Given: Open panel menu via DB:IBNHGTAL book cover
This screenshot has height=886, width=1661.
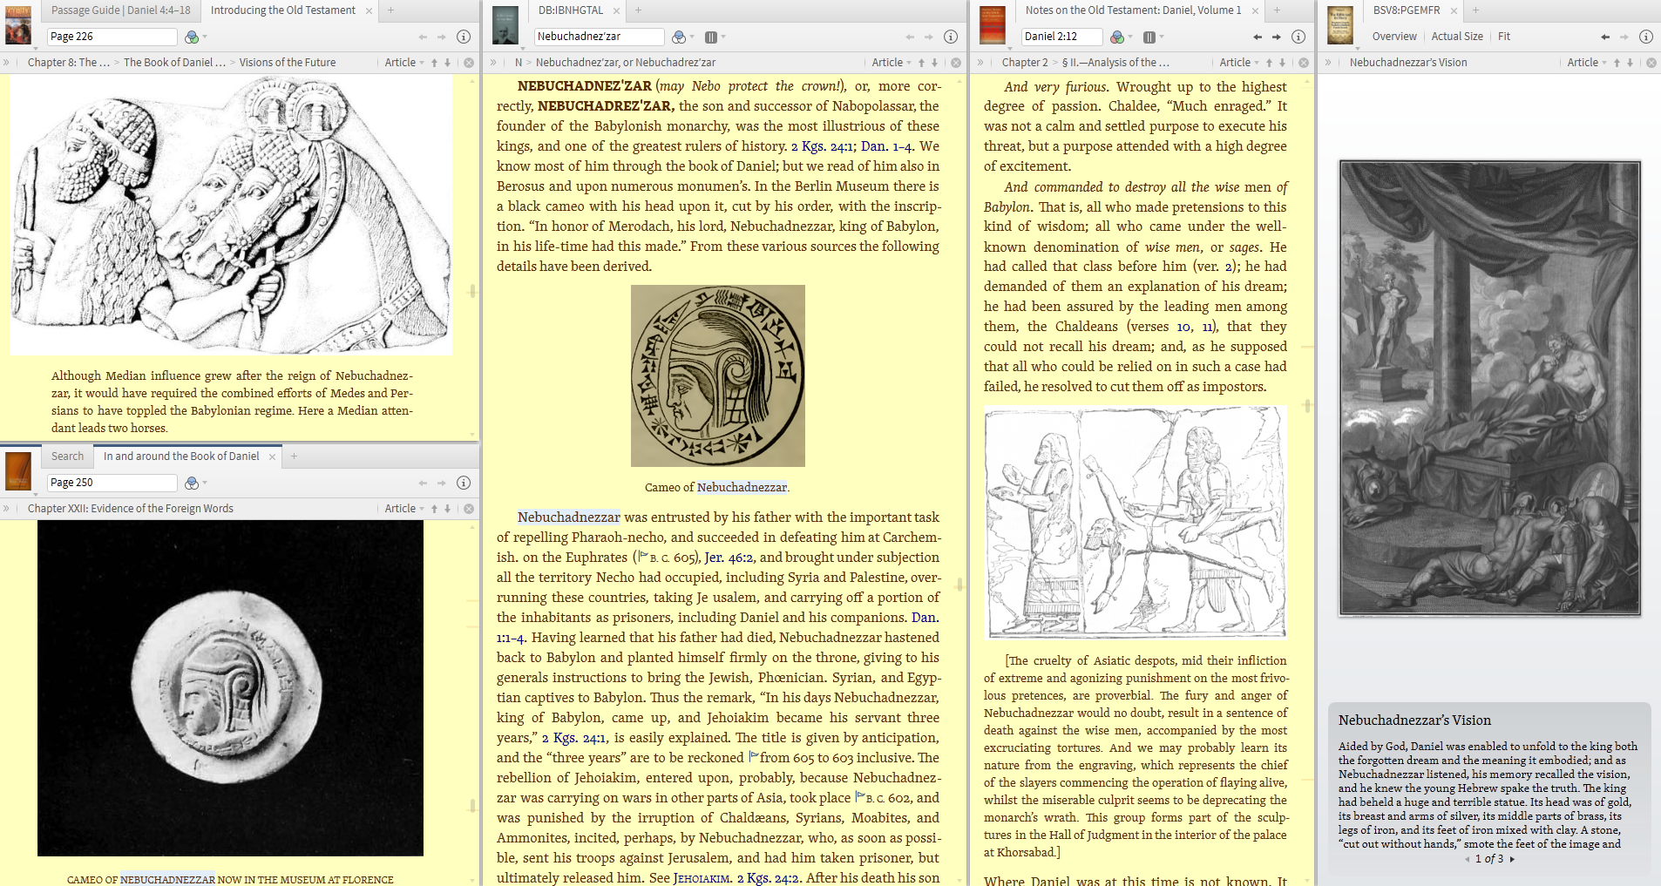Looking at the screenshot, I should 505,25.
